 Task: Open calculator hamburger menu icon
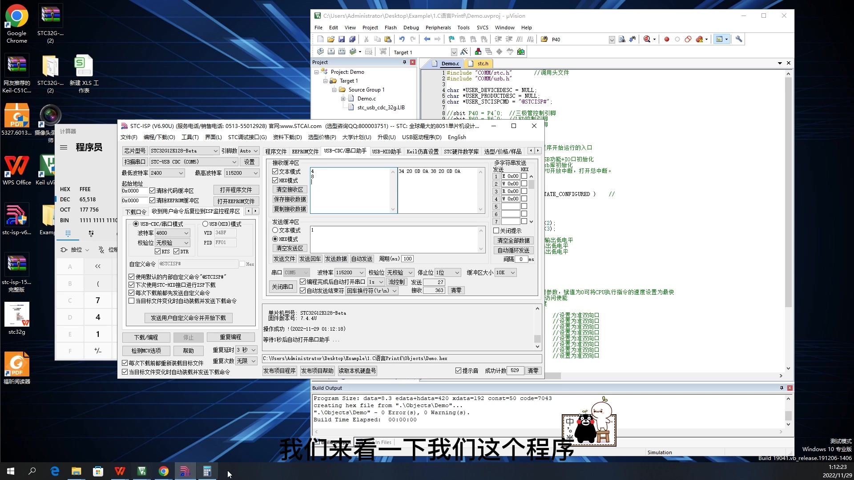click(64, 148)
